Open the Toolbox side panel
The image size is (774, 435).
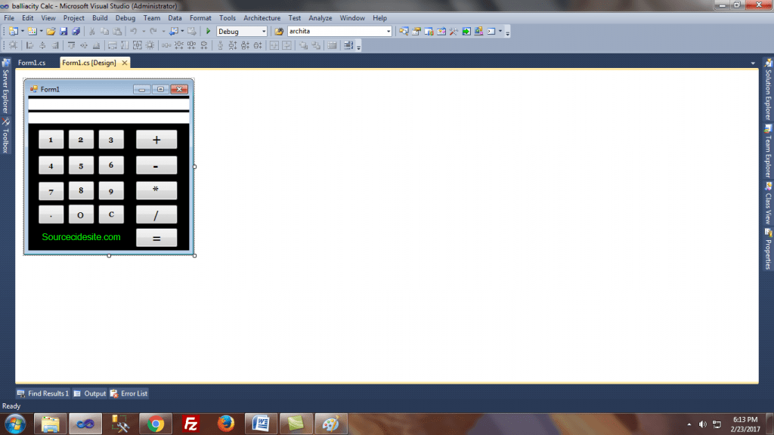5,135
